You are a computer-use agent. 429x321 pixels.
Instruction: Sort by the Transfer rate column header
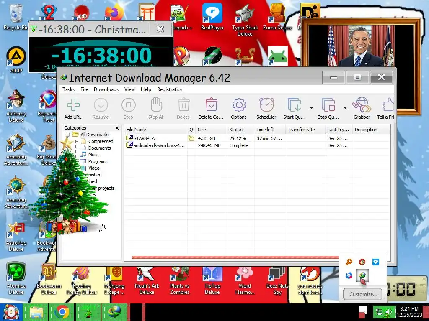[x=305, y=130]
